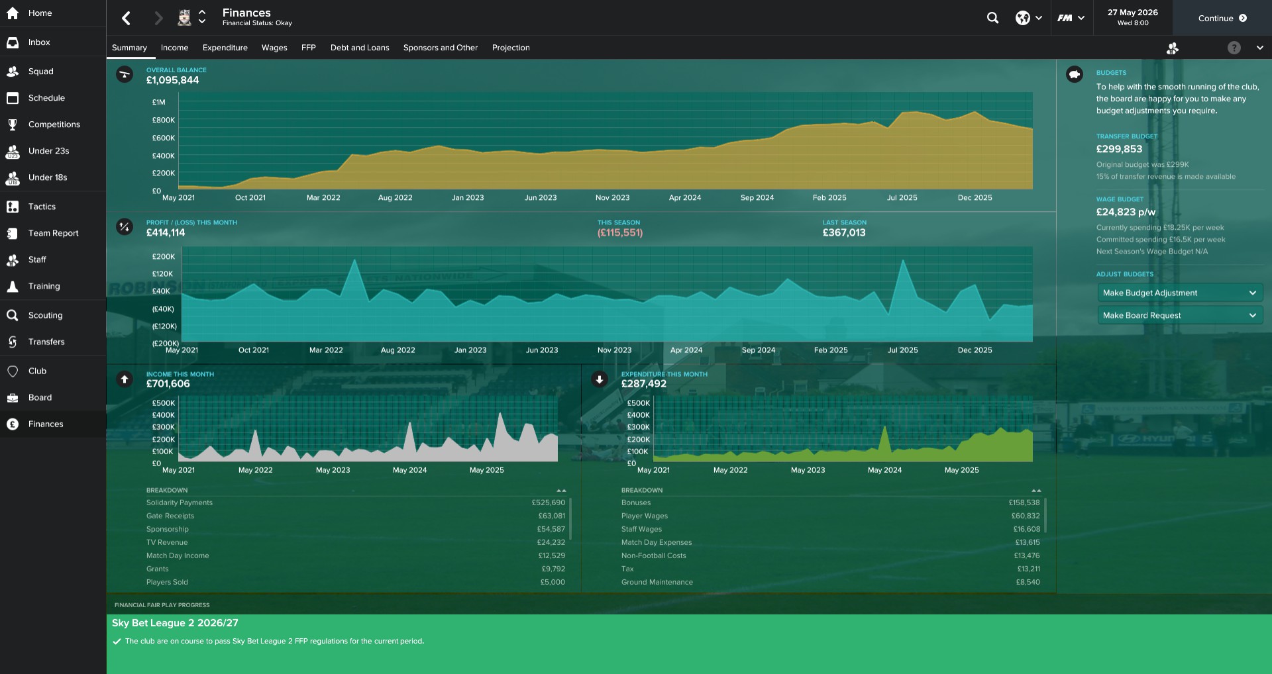The width and height of the screenshot is (1272, 674).
Task: Click the date and time display
Action: (x=1132, y=18)
